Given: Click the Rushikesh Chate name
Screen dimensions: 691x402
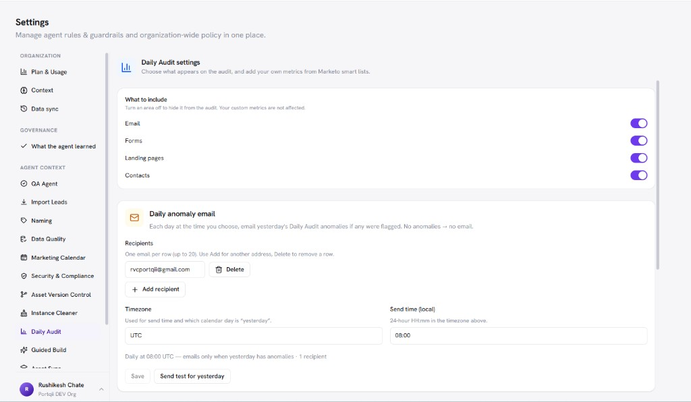Looking at the screenshot, I should pyautogui.click(x=61, y=385).
